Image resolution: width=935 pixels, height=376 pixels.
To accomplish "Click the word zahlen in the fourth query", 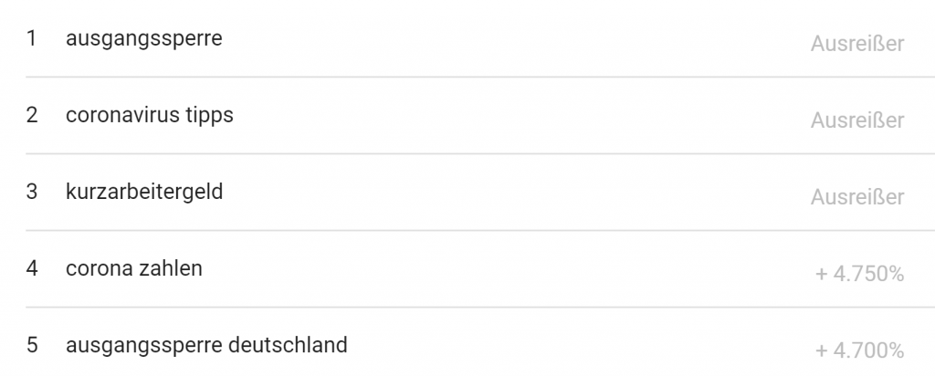I will click(170, 268).
